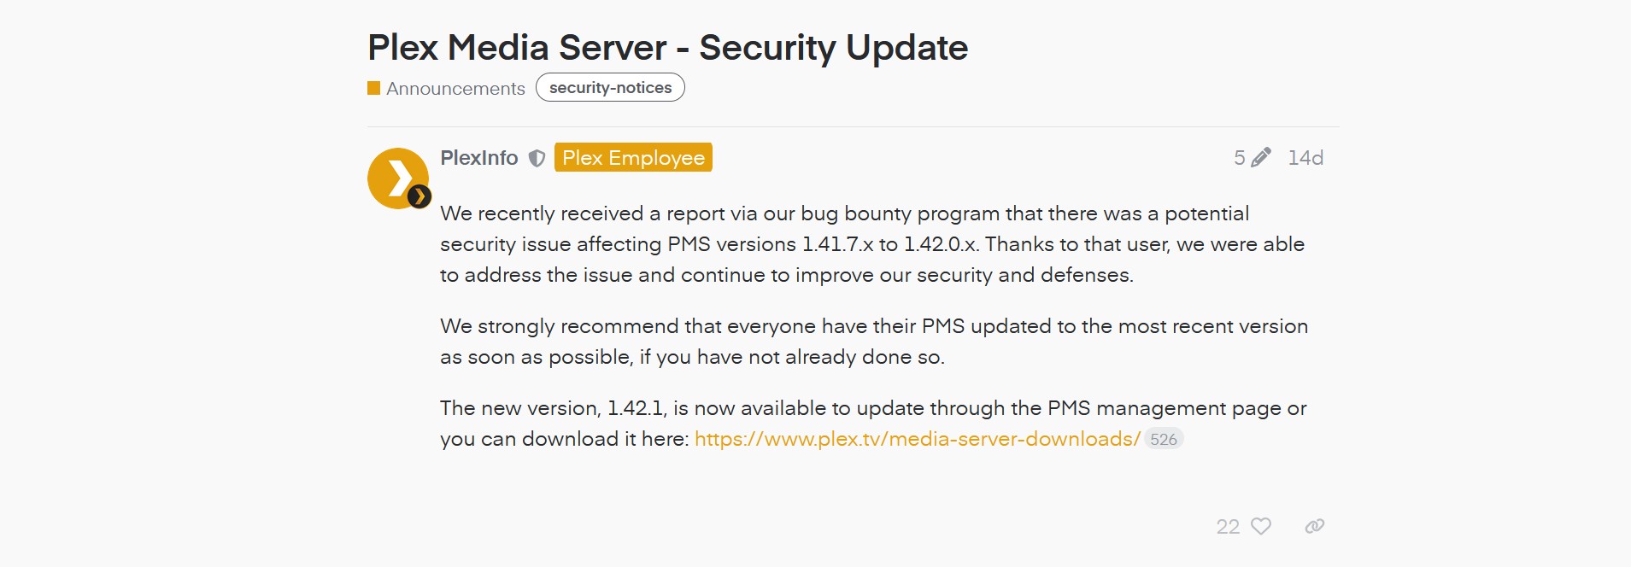Viewport: 1631px width, 567px height.
Task: Select the security-notices tag
Action: [x=610, y=88]
